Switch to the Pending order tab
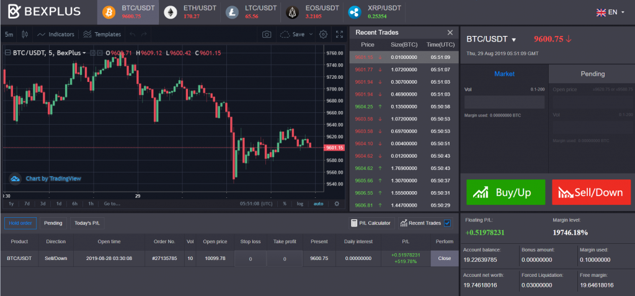 coord(592,74)
